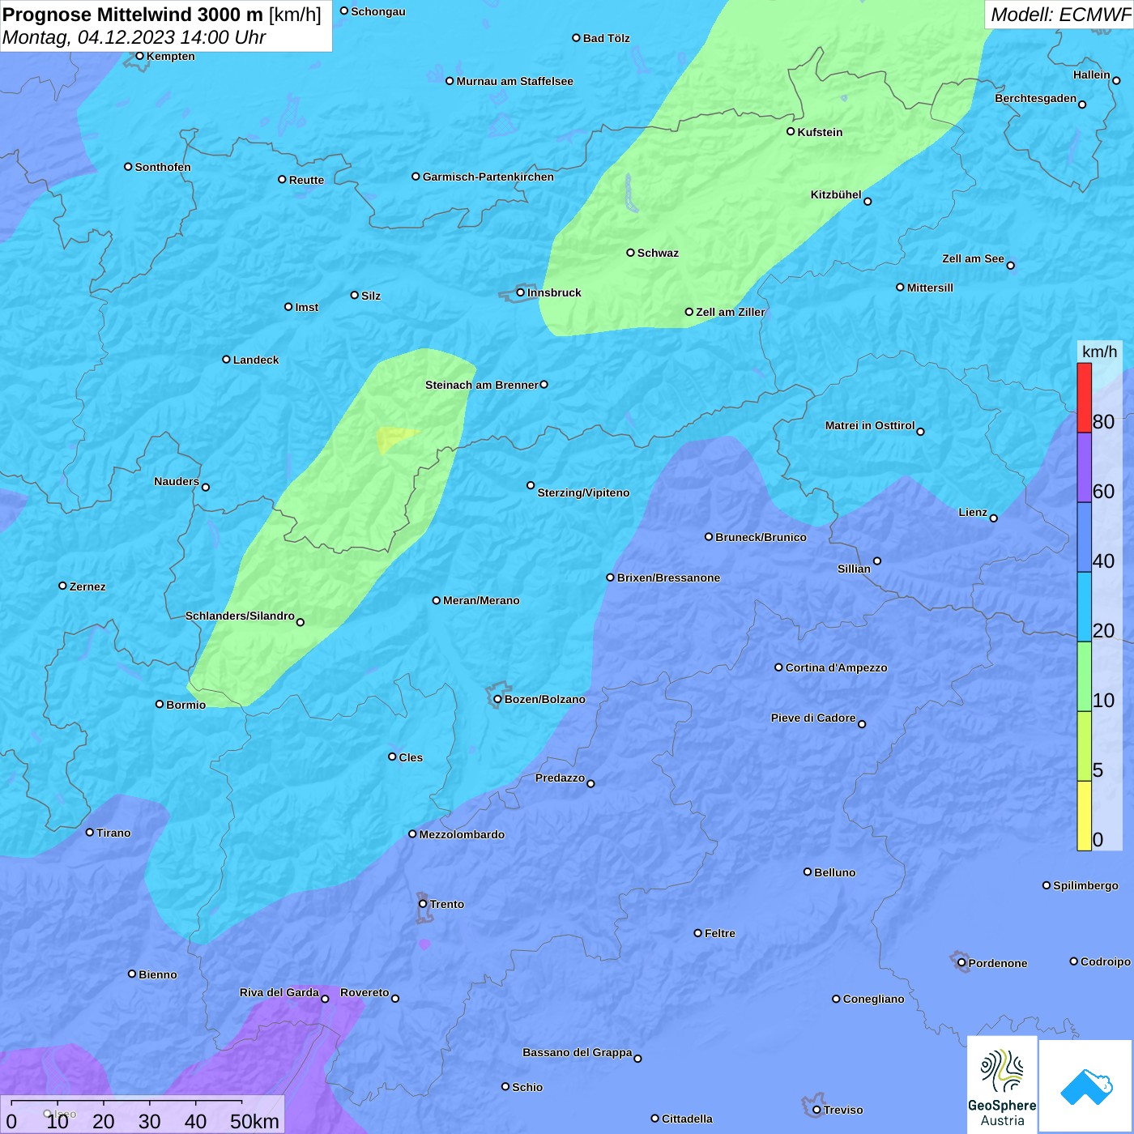Click the Cortina d'Ampezzo marker

778,667
